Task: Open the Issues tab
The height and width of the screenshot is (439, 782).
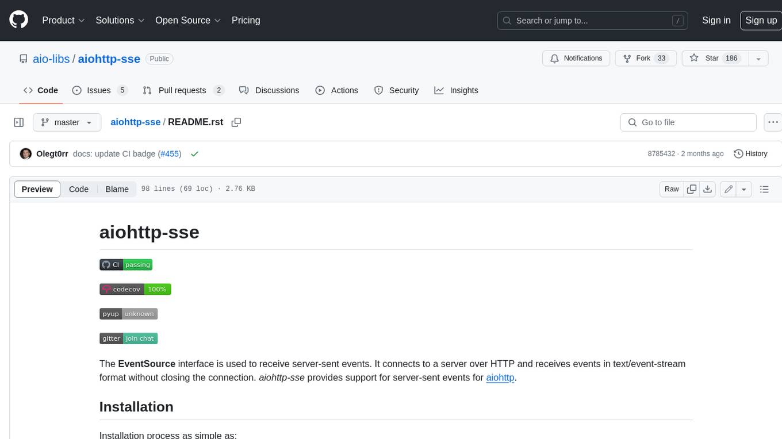Action: 99,90
